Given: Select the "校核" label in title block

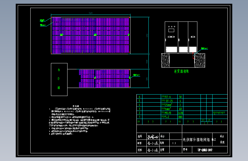Looking at the screenshot, I should pos(140,150).
